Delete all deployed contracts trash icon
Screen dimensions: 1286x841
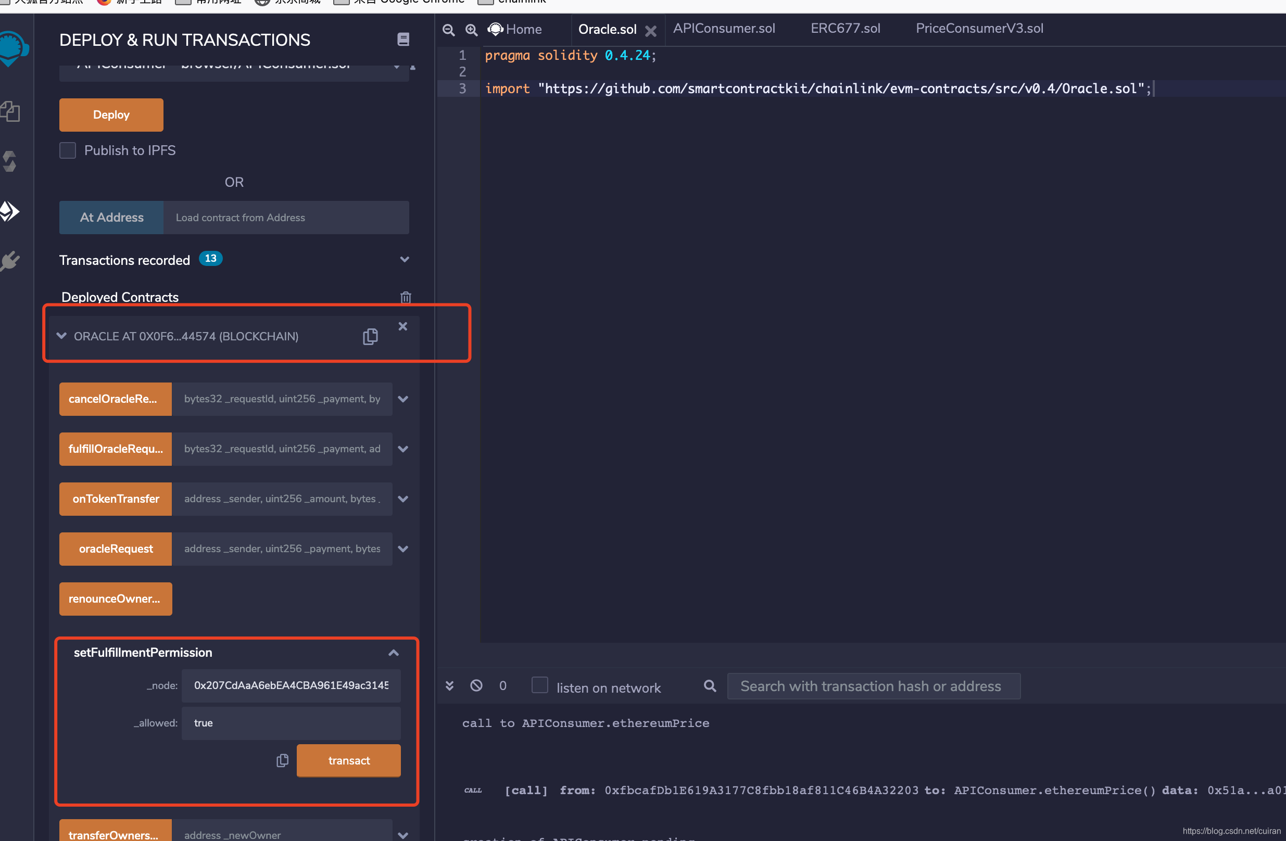(x=405, y=297)
